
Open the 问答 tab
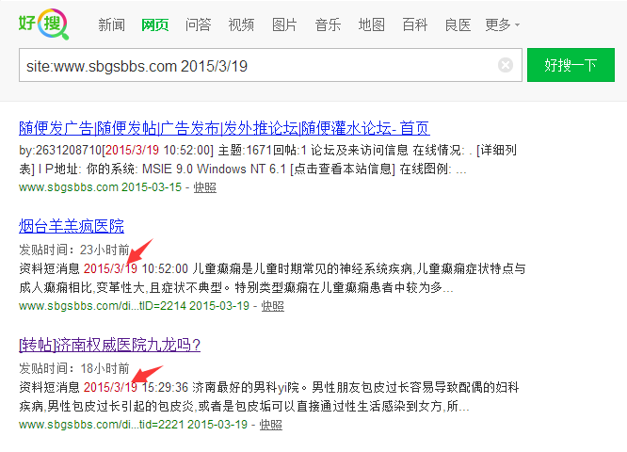(198, 24)
